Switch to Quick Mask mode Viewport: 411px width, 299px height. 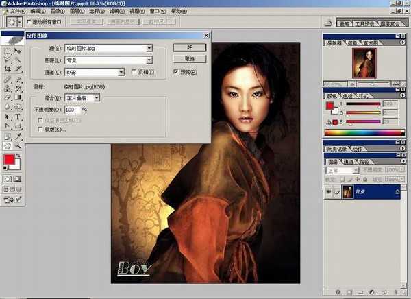17,179
